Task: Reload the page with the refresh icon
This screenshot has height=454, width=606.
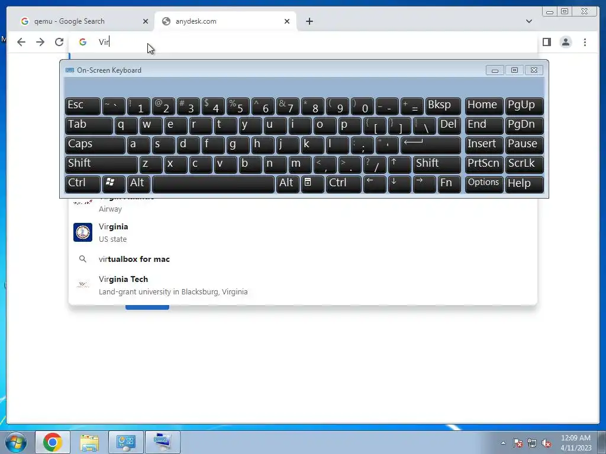Action: (59, 42)
